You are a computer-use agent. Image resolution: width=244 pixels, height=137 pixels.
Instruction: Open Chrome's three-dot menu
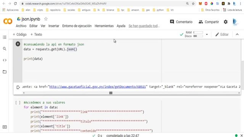tap(241, 3)
